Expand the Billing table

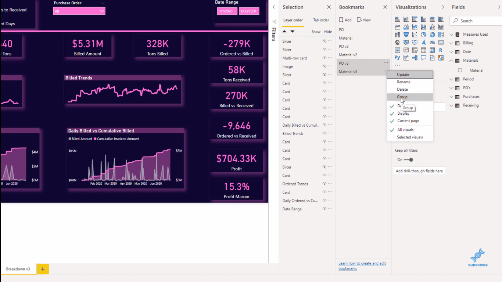tap(452, 43)
